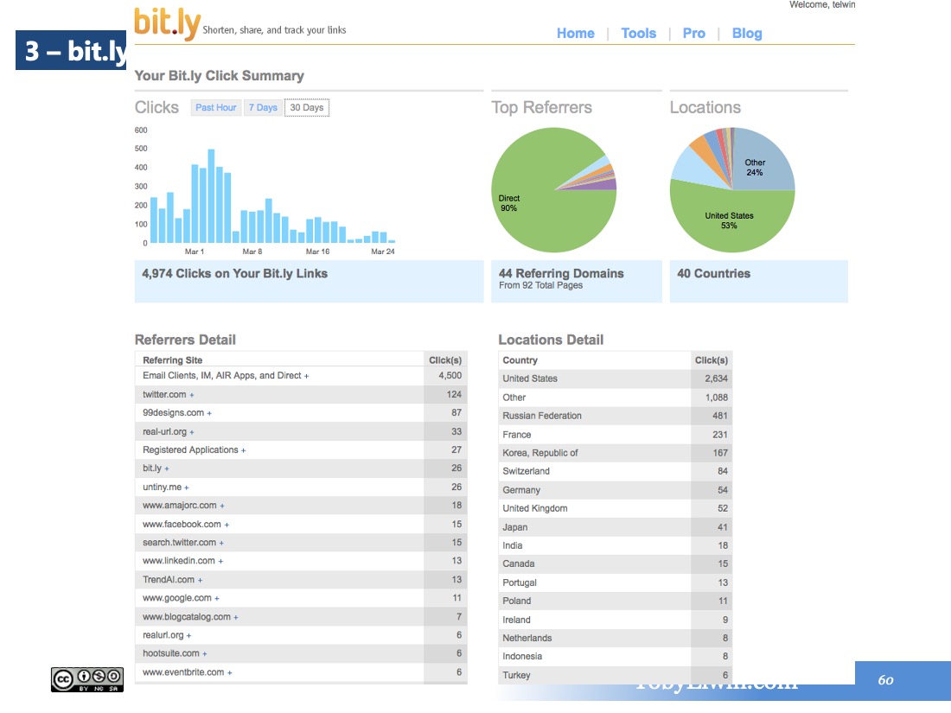Click the twitter.com referrer link
Viewport: 951px width, 713px height.
tap(164, 394)
